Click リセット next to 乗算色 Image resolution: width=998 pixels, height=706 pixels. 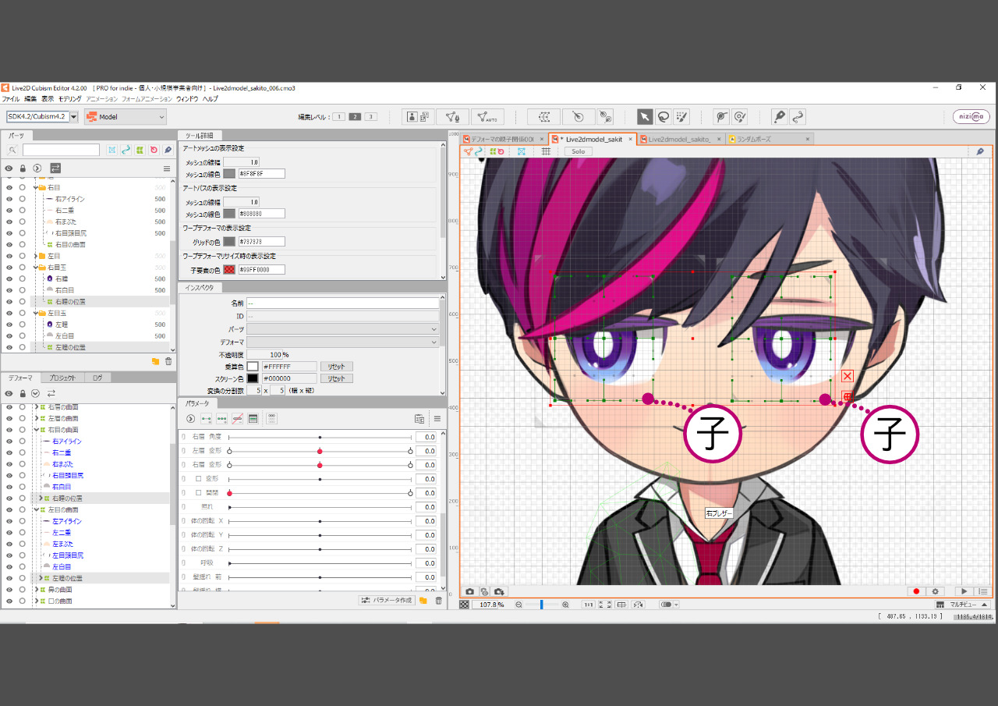click(336, 366)
